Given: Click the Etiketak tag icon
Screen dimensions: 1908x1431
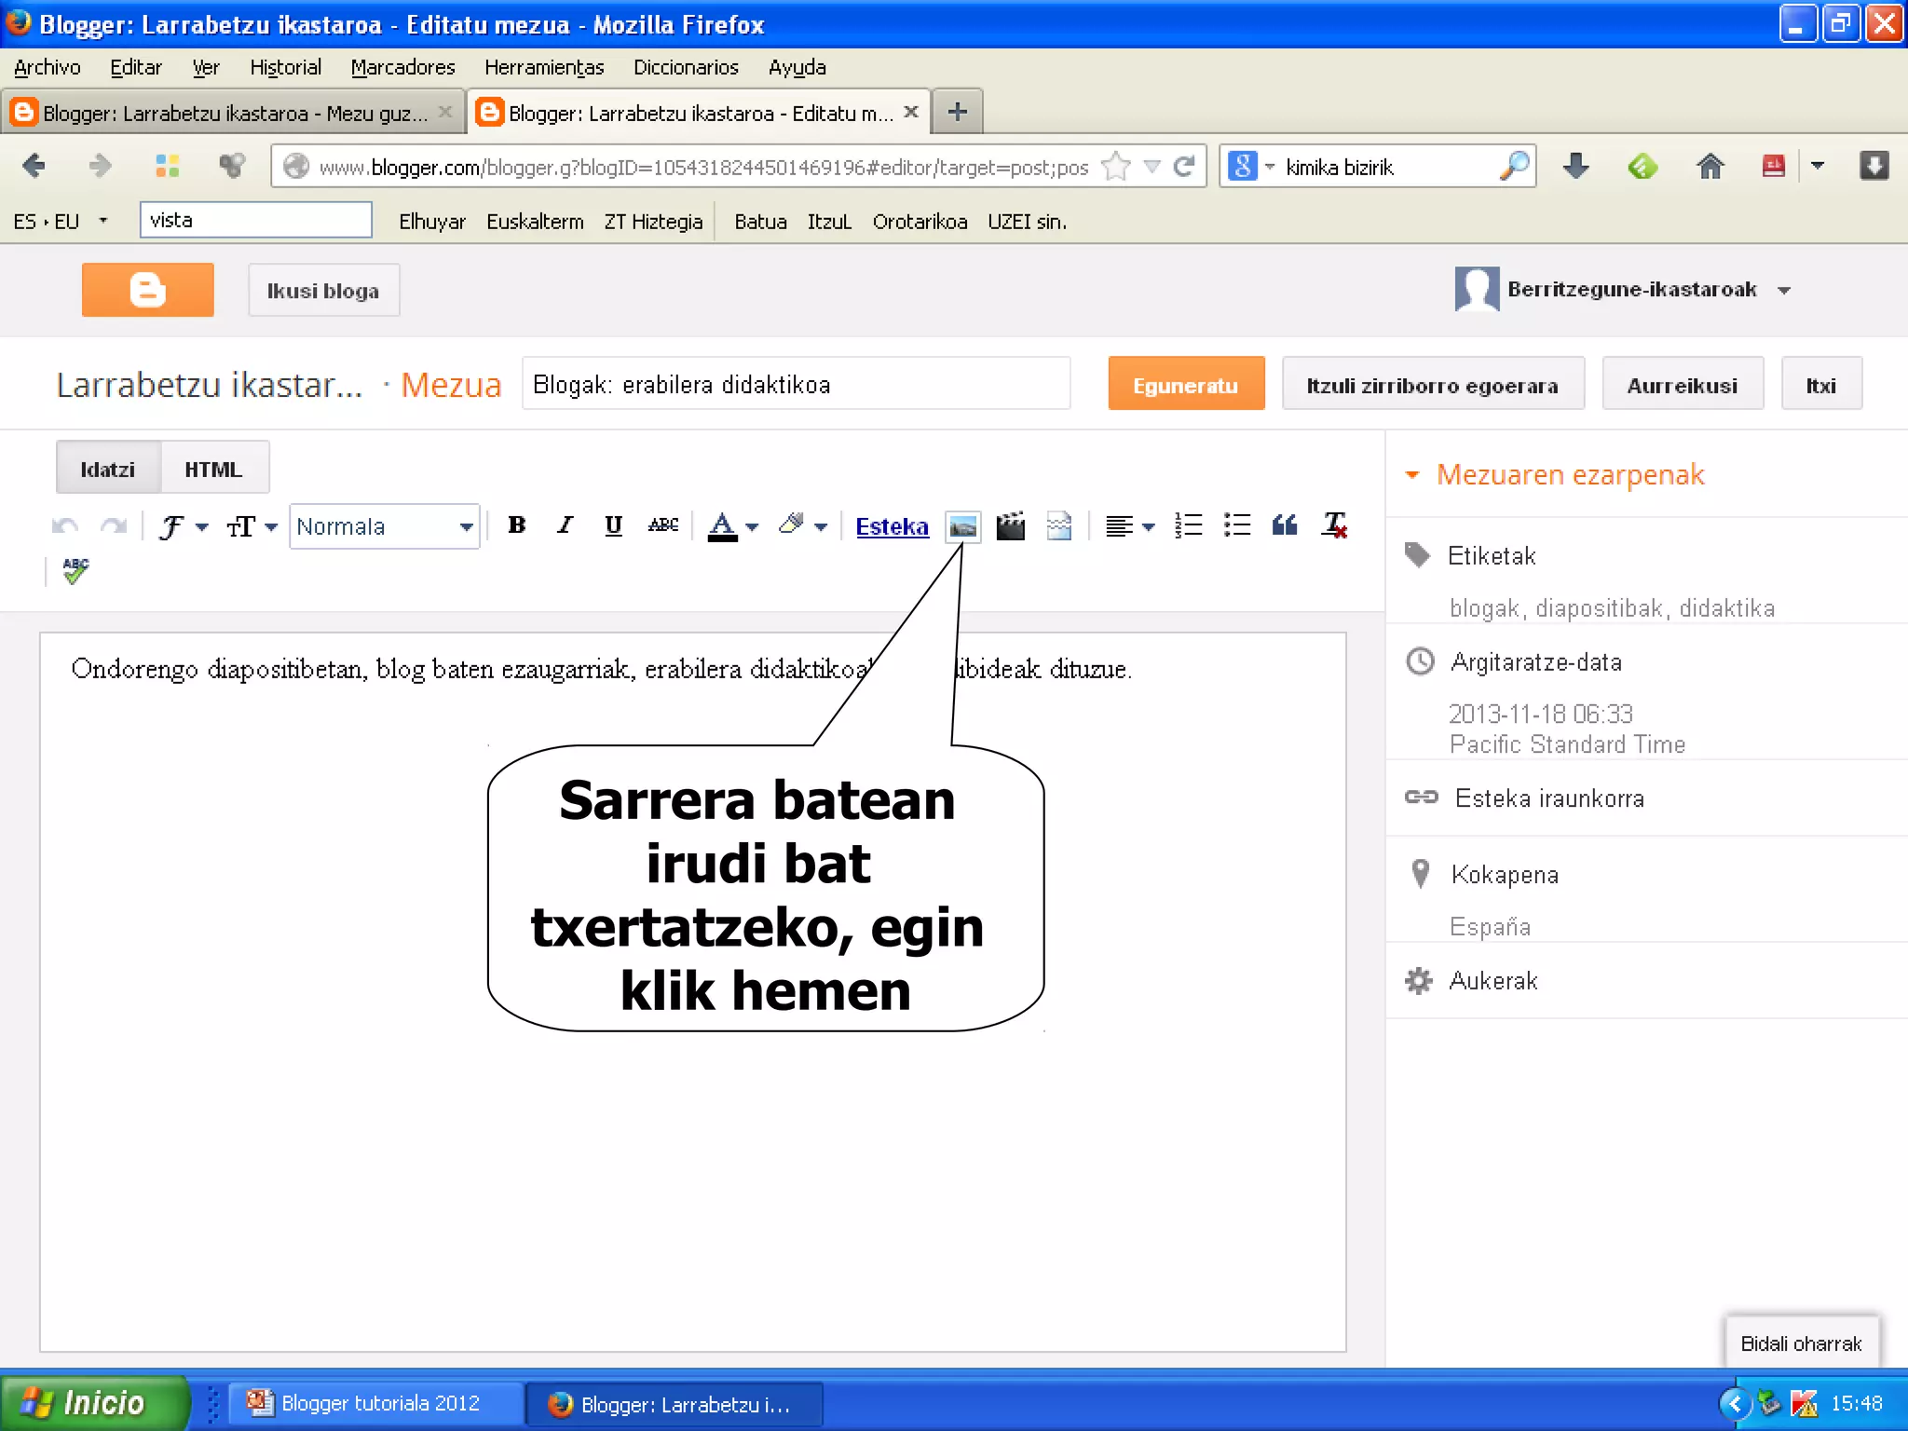Looking at the screenshot, I should [1417, 555].
